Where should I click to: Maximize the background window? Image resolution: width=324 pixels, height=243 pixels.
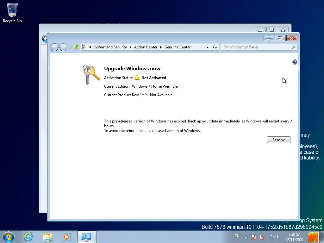(x=271, y=30)
